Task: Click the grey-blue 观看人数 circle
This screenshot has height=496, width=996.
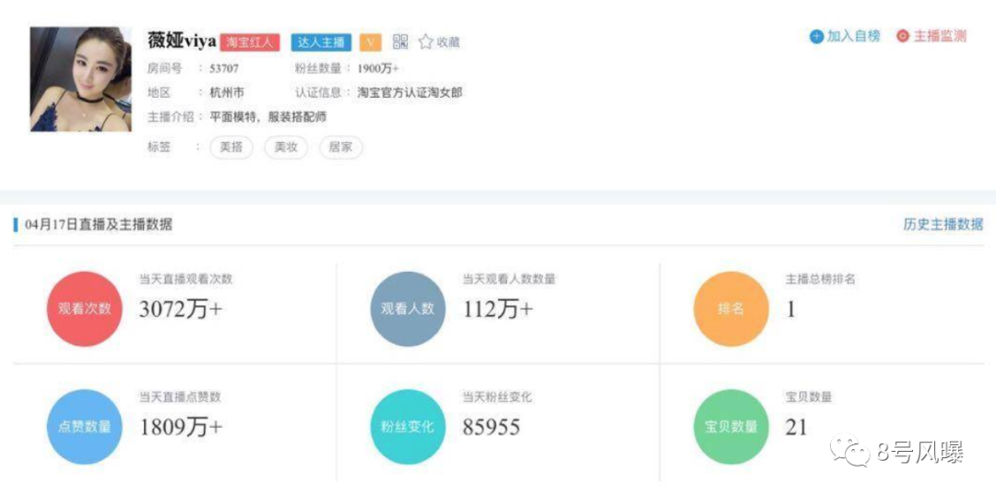Action: point(408,309)
